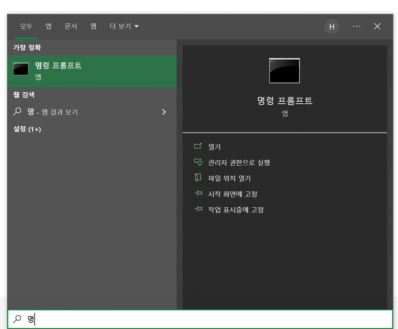Click the pin icon beside 시작 화면에 고정

click(198, 193)
